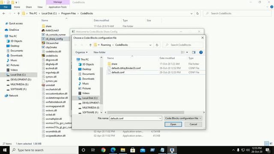This screenshot has width=274, height=154.
Task: Sort dialog files by Date modified
Action: (x=167, y=58)
